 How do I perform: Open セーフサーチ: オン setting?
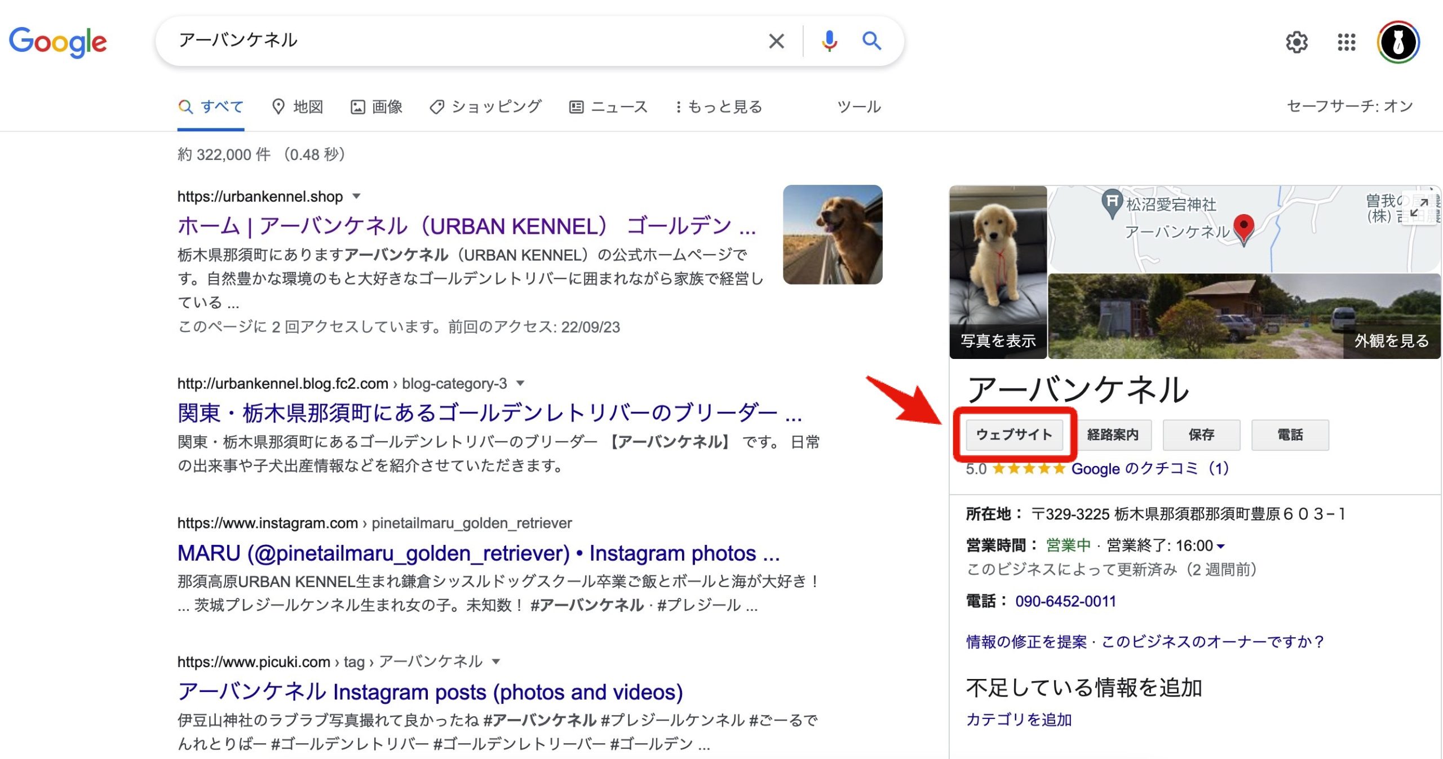[x=1350, y=106]
